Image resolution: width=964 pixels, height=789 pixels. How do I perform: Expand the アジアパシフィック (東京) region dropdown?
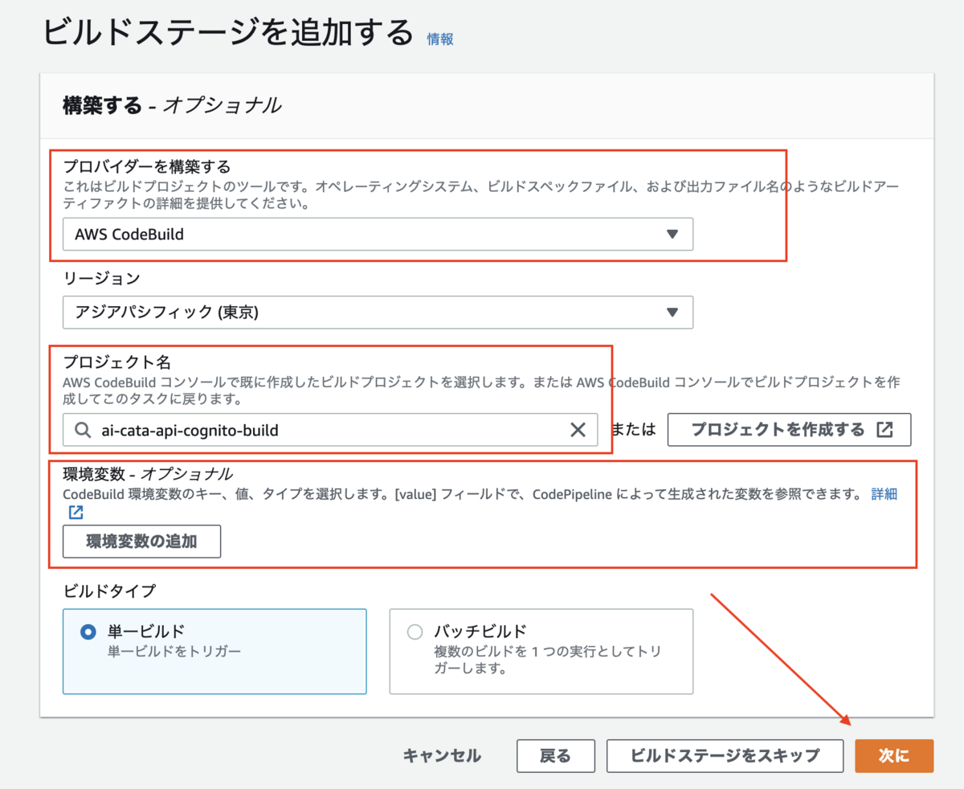(378, 313)
